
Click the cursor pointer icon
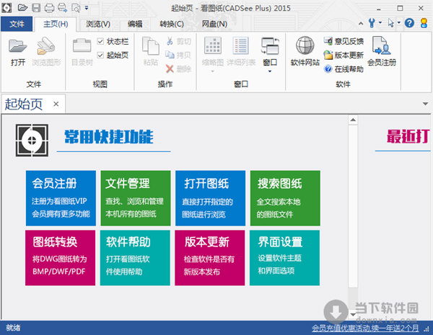click(x=390, y=23)
